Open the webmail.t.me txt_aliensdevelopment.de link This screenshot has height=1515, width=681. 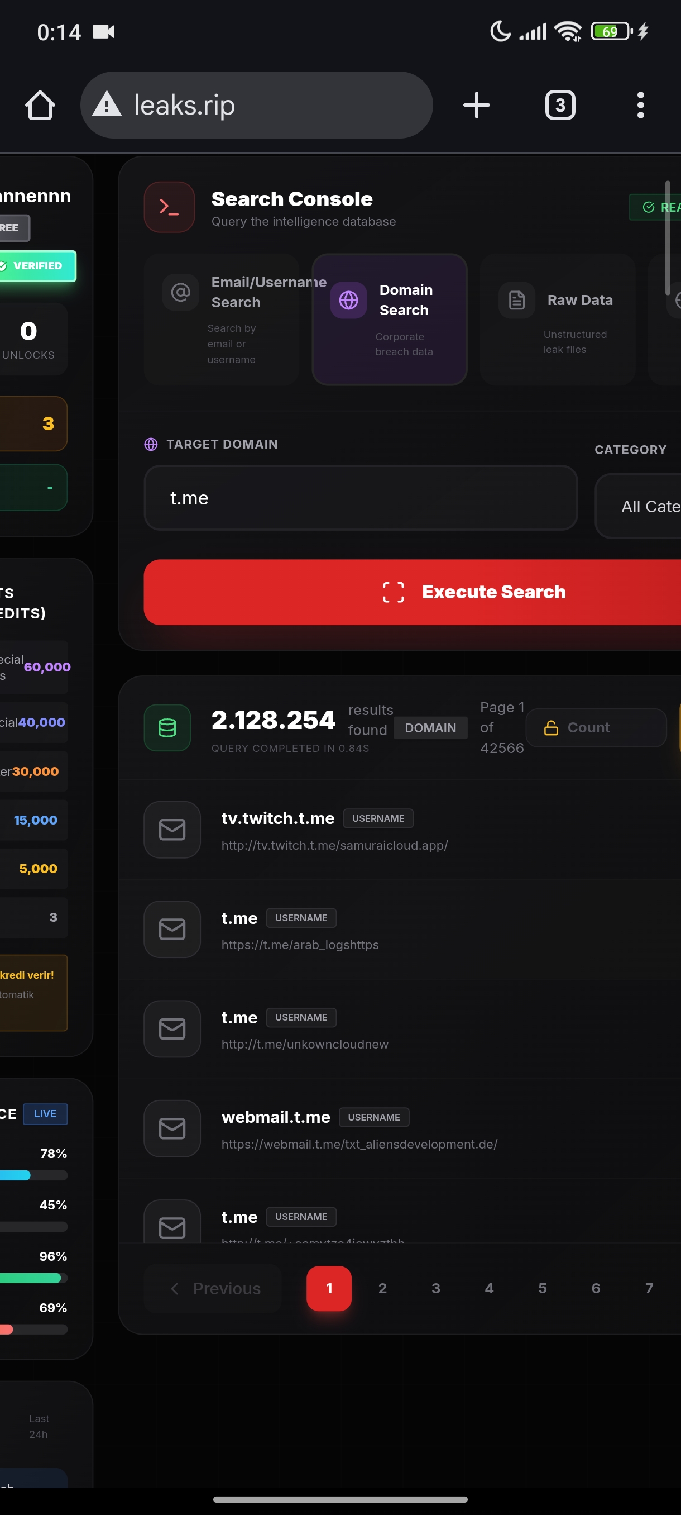(x=359, y=1144)
